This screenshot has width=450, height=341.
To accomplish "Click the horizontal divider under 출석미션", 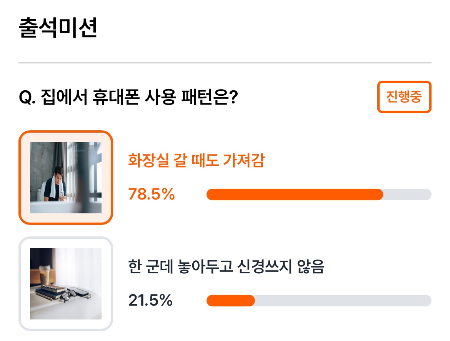I will pyautogui.click(x=225, y=63).
